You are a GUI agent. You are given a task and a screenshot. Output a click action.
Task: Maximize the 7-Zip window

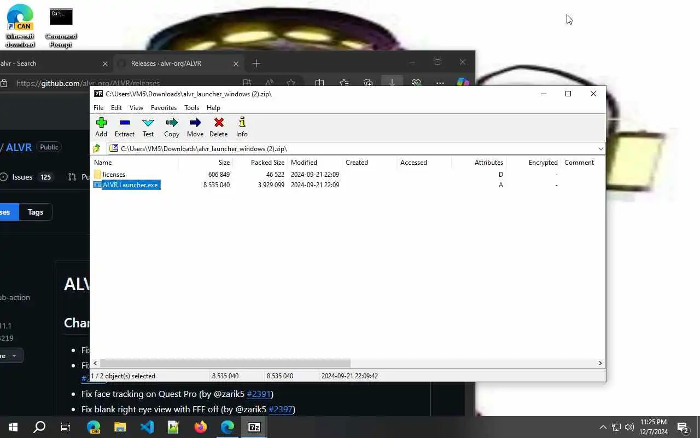(568, 94)
